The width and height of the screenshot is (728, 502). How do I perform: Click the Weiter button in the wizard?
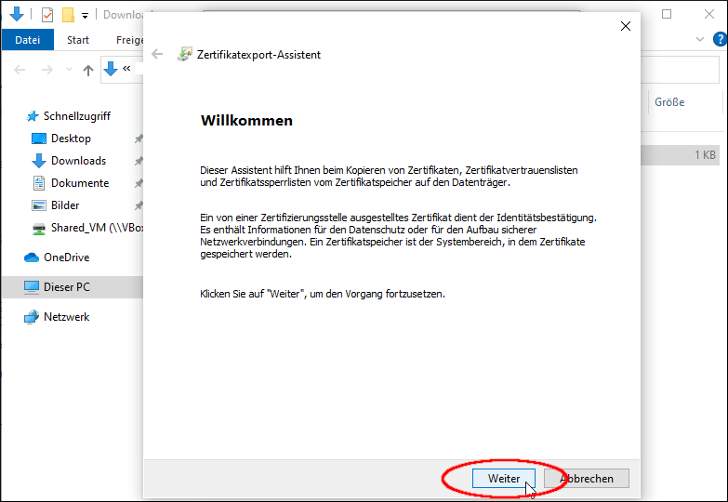(x=504, y=479)
